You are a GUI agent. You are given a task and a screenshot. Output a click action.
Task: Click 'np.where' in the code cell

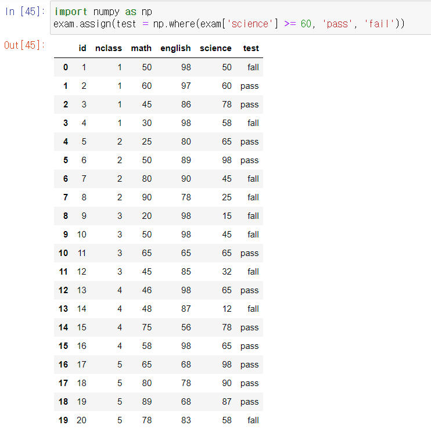click(174, 24)
